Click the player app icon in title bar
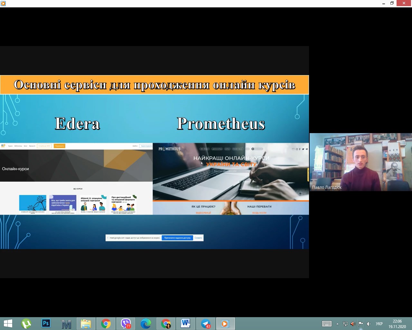The image size is (412, 330). (x=3, y=4)
